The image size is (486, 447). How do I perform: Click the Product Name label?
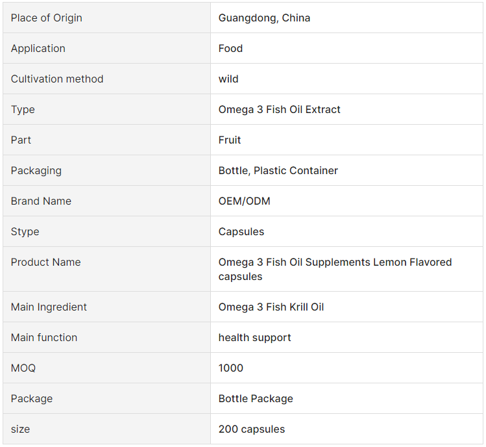45,262
